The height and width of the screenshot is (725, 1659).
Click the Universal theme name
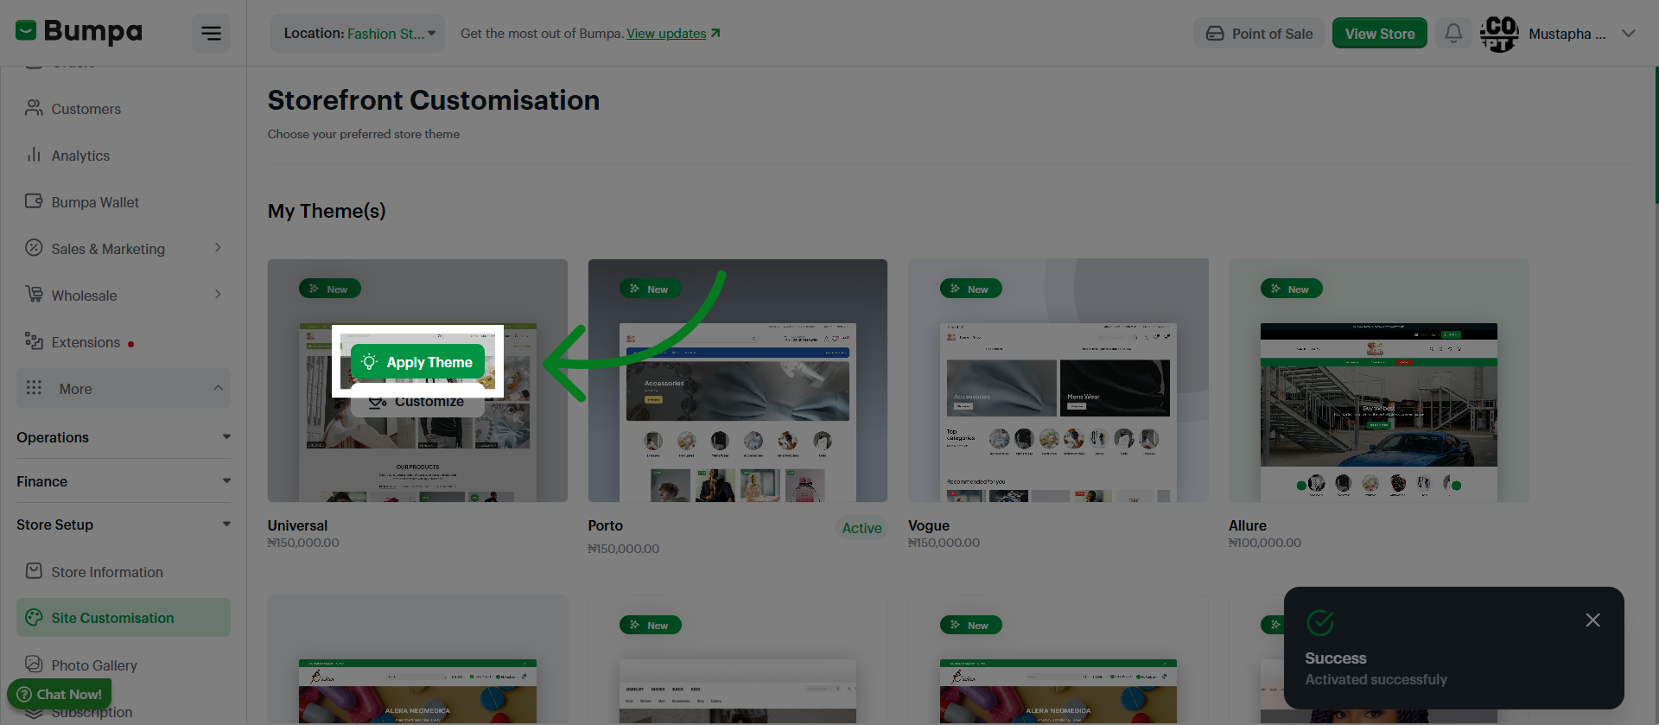297,525
